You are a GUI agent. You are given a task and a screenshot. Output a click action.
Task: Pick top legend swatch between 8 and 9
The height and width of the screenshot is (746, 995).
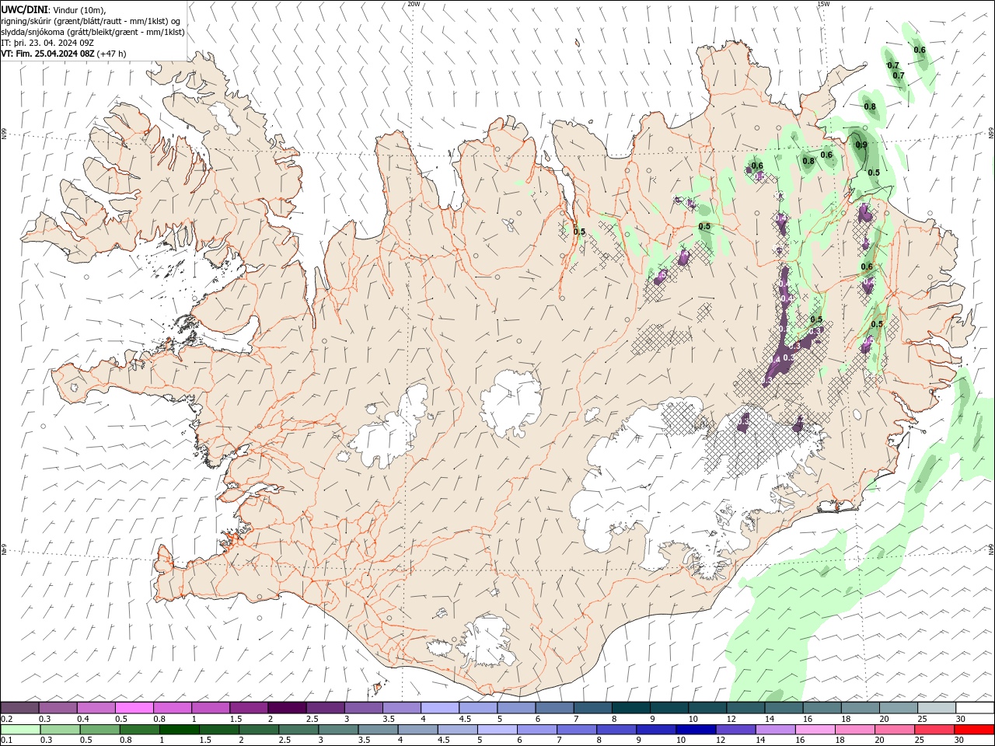(631, 708)
